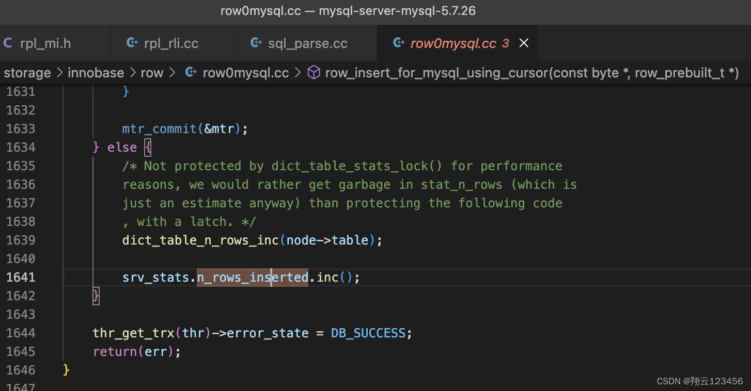The height and width of the screenshot is (391, 751).
Task: Click line number 1634 in the gutter
Action: pos(21,147)
